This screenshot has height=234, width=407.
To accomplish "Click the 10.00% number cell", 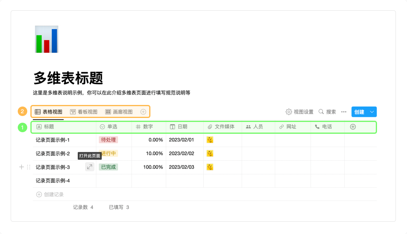I will [x=154, y=154].
